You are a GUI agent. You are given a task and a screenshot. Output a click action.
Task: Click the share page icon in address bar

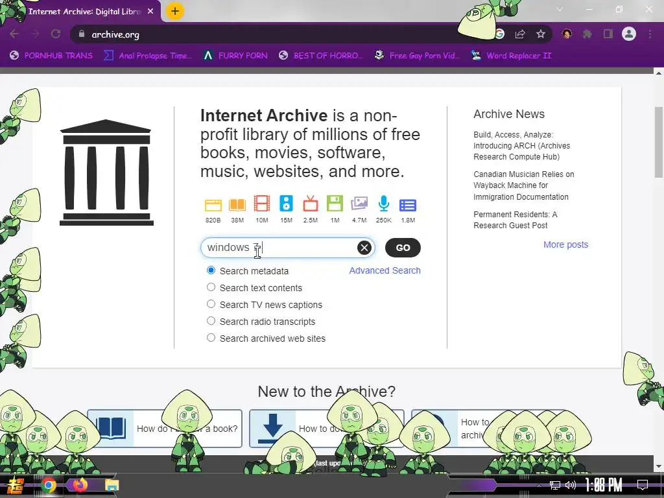point(520,34)
